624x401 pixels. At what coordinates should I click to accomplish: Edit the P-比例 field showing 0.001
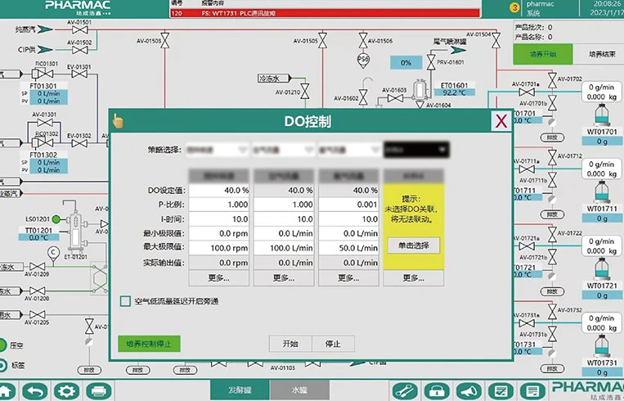(x=348, y=205)
